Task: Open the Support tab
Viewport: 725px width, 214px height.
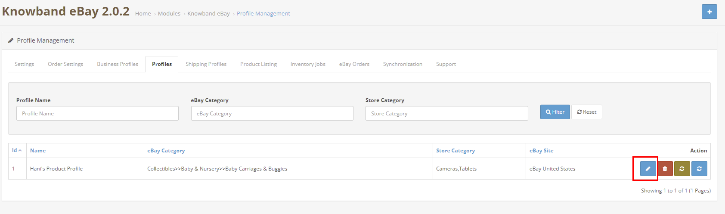Action: pyautogui.click(x=446, y=64)
